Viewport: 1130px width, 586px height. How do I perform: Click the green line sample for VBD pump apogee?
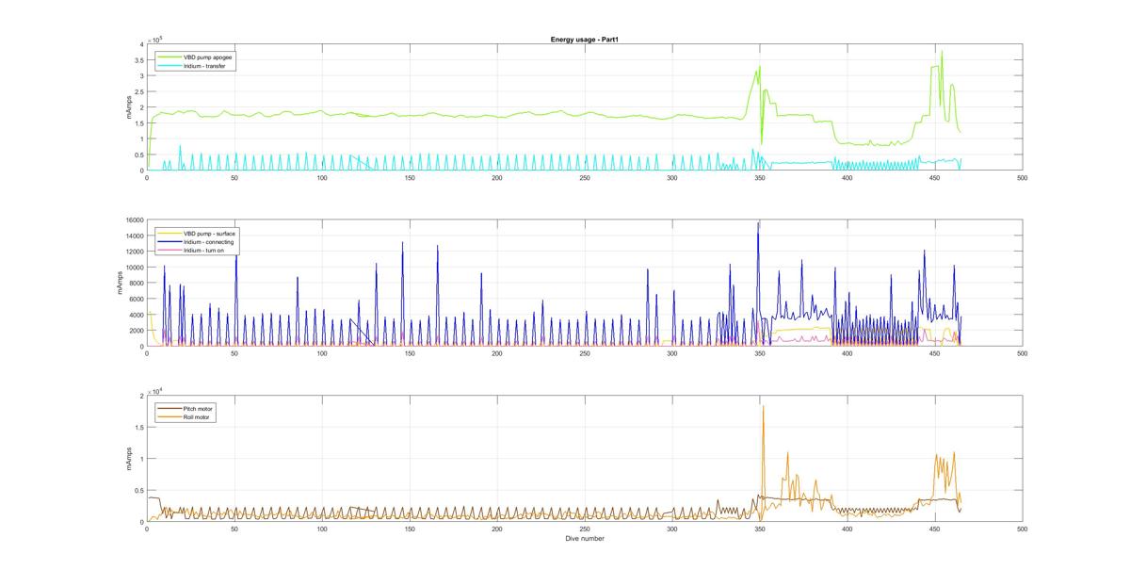[169, 57]
